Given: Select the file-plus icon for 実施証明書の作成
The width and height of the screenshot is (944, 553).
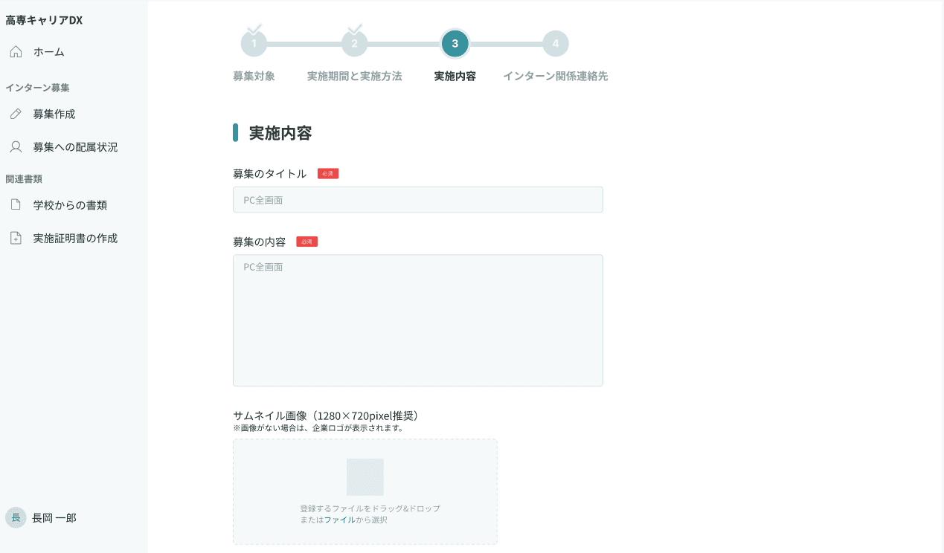Looking at the screenshot, I should tap(16, 237).
